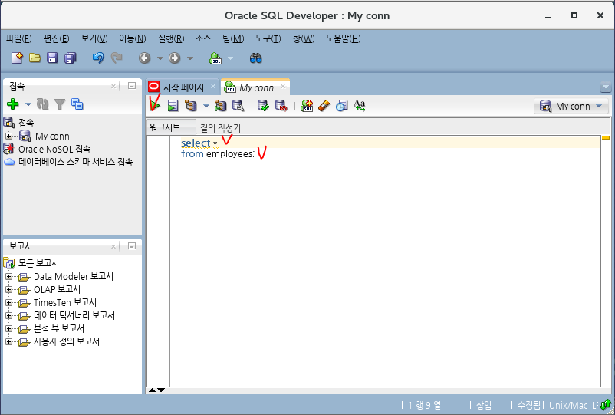Screen dimensions: 615x415
Task: Run statement with green play icon
Action: coord(156,106)
